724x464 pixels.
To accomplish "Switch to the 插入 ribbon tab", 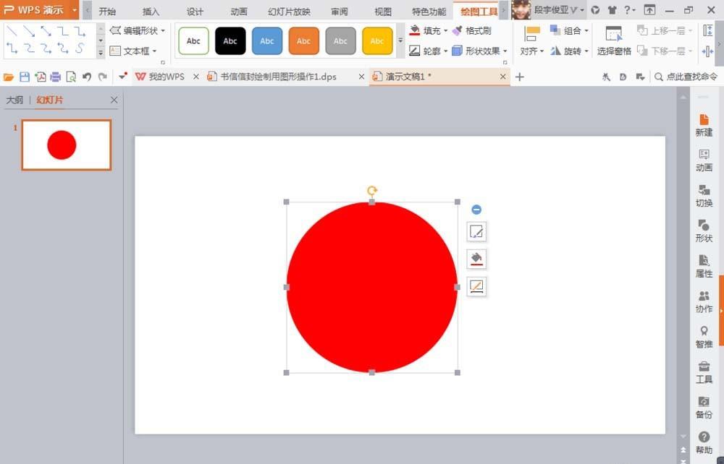I will tap(150, 10).
